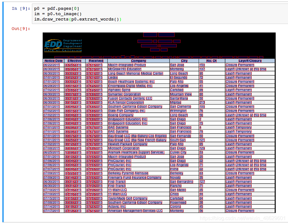Click the "Corona" city cell
This screenshot has width=288, height=224.
[x=175, y=207]
